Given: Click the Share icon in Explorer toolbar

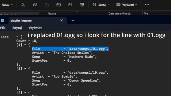Looking at the screenshot, I should point(70,5).
